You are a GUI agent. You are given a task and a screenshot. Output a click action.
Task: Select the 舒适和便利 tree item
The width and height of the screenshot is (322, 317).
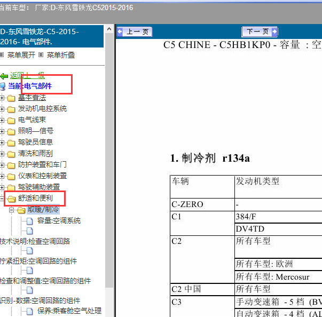click(35, 198)
